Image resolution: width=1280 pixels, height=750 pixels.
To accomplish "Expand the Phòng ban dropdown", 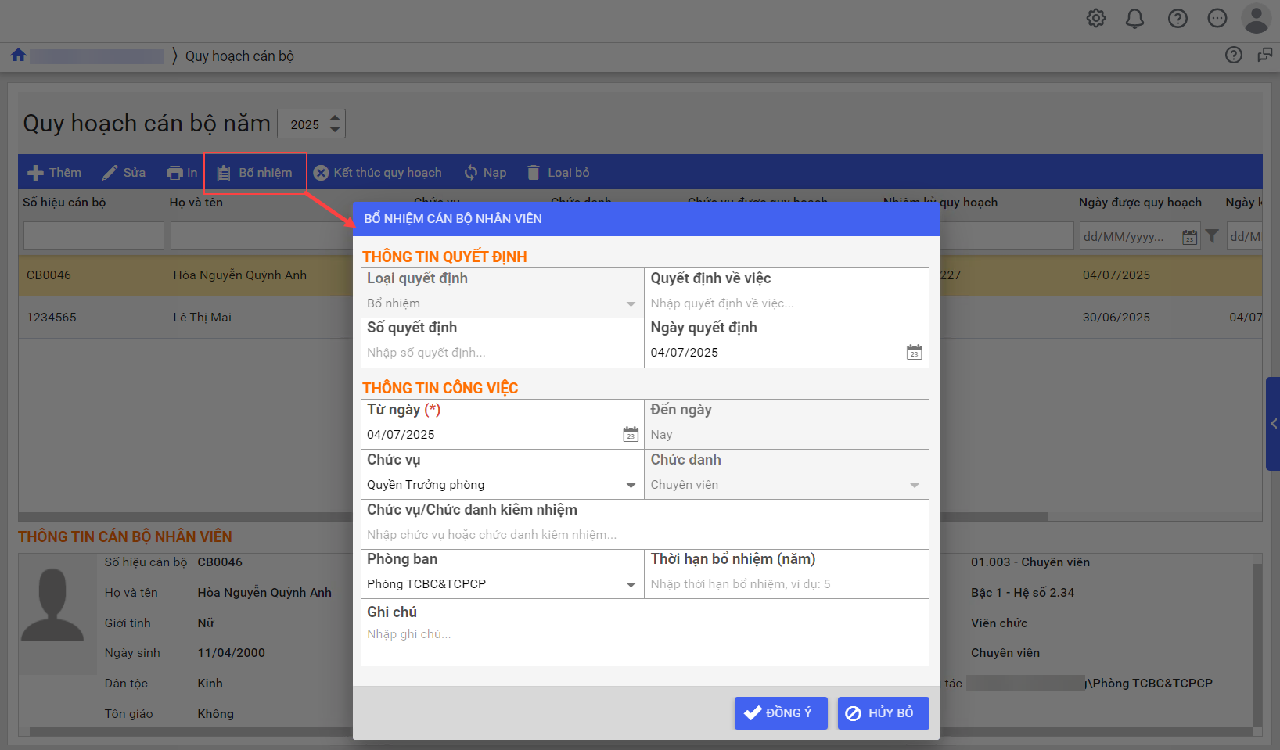I will point(631,585).
